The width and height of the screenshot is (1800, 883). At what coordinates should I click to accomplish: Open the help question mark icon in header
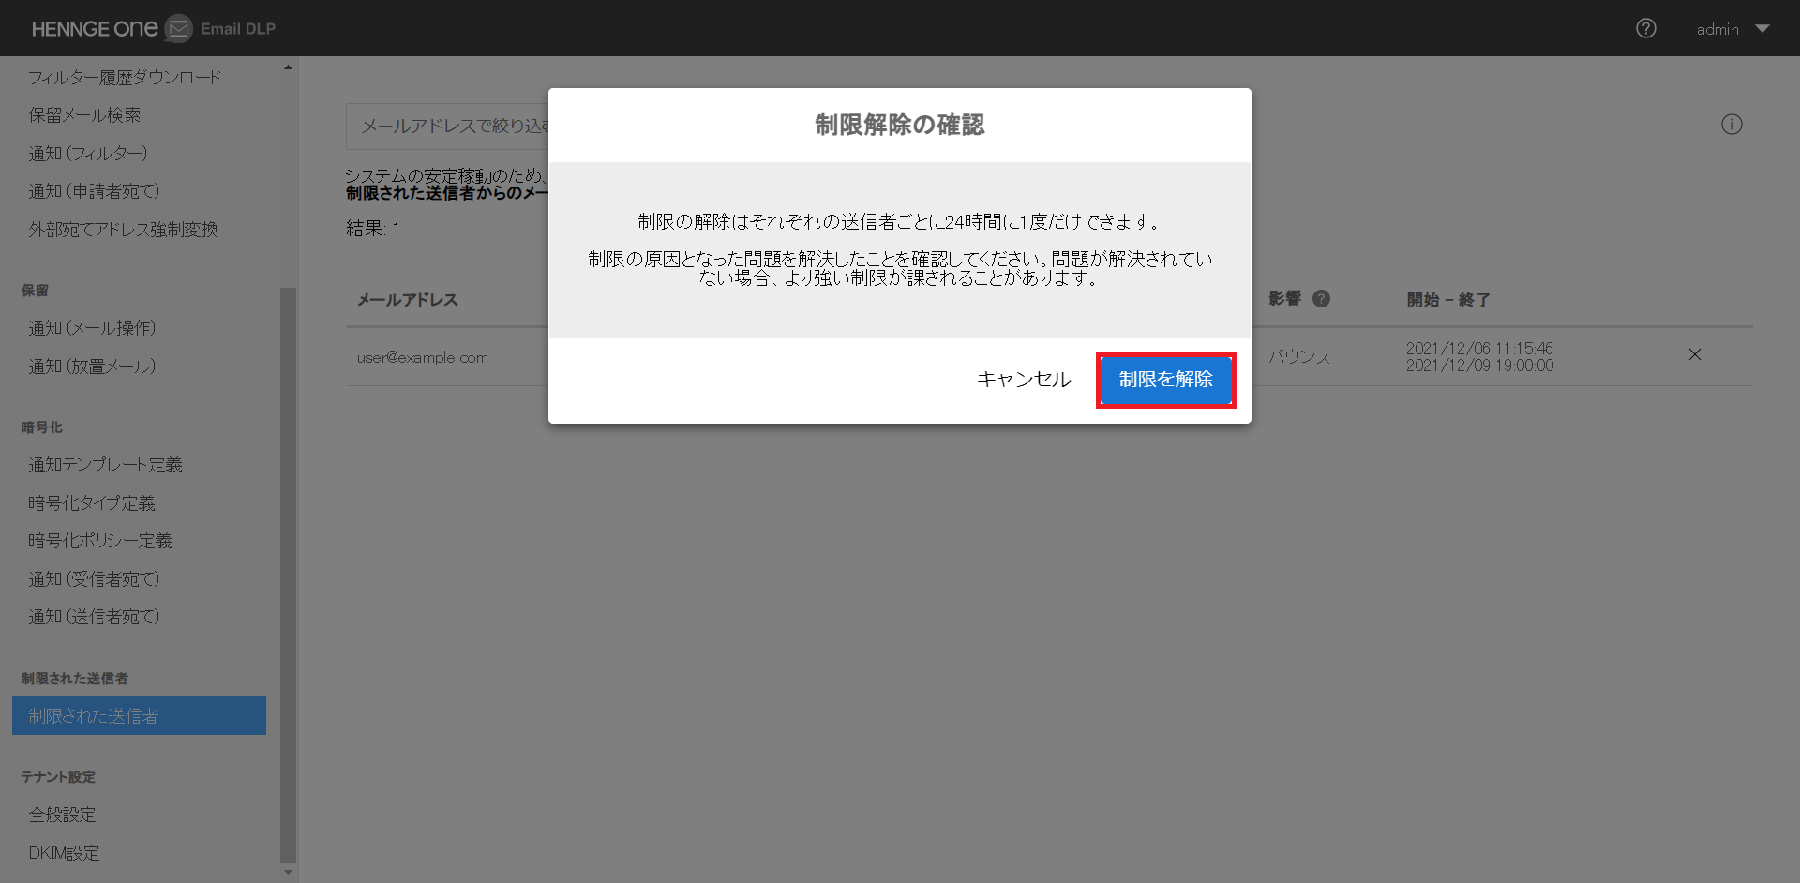(1645, 28)
